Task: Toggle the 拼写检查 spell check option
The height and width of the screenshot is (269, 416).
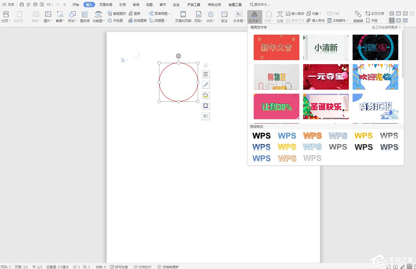Action: [119, 267]
